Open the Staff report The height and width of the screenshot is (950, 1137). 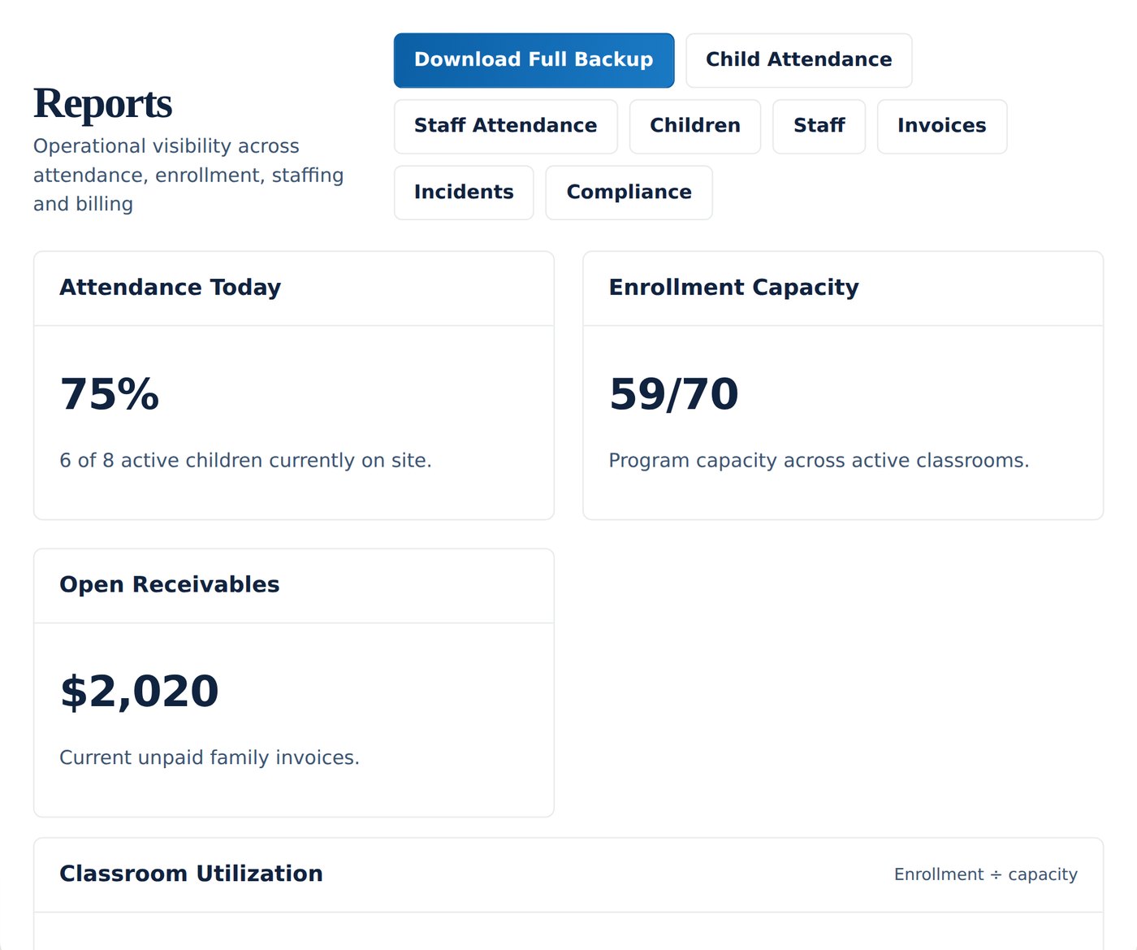coord(819,126)
